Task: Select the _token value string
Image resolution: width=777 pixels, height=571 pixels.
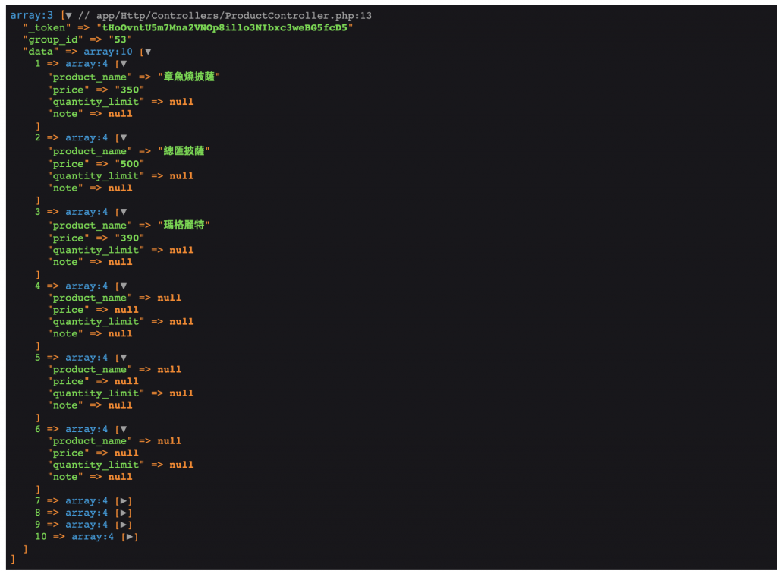Action: coord(225,28)
